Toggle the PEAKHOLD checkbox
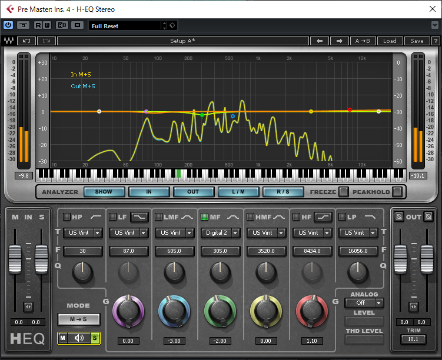Viewport: 442px width, 360px height. (397, 192)
